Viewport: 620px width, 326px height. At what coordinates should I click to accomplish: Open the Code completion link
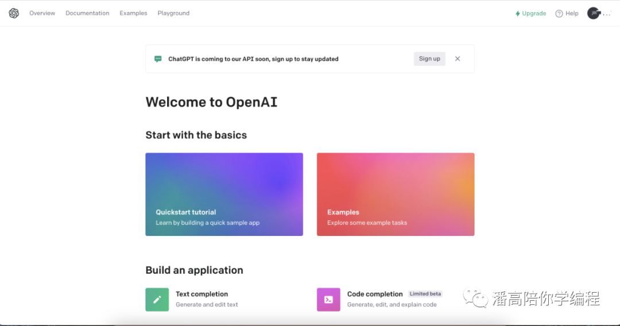pos(375,294)
